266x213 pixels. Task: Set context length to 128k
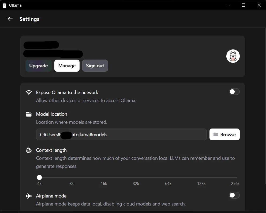pyautogui.click(x=201, y=184)
